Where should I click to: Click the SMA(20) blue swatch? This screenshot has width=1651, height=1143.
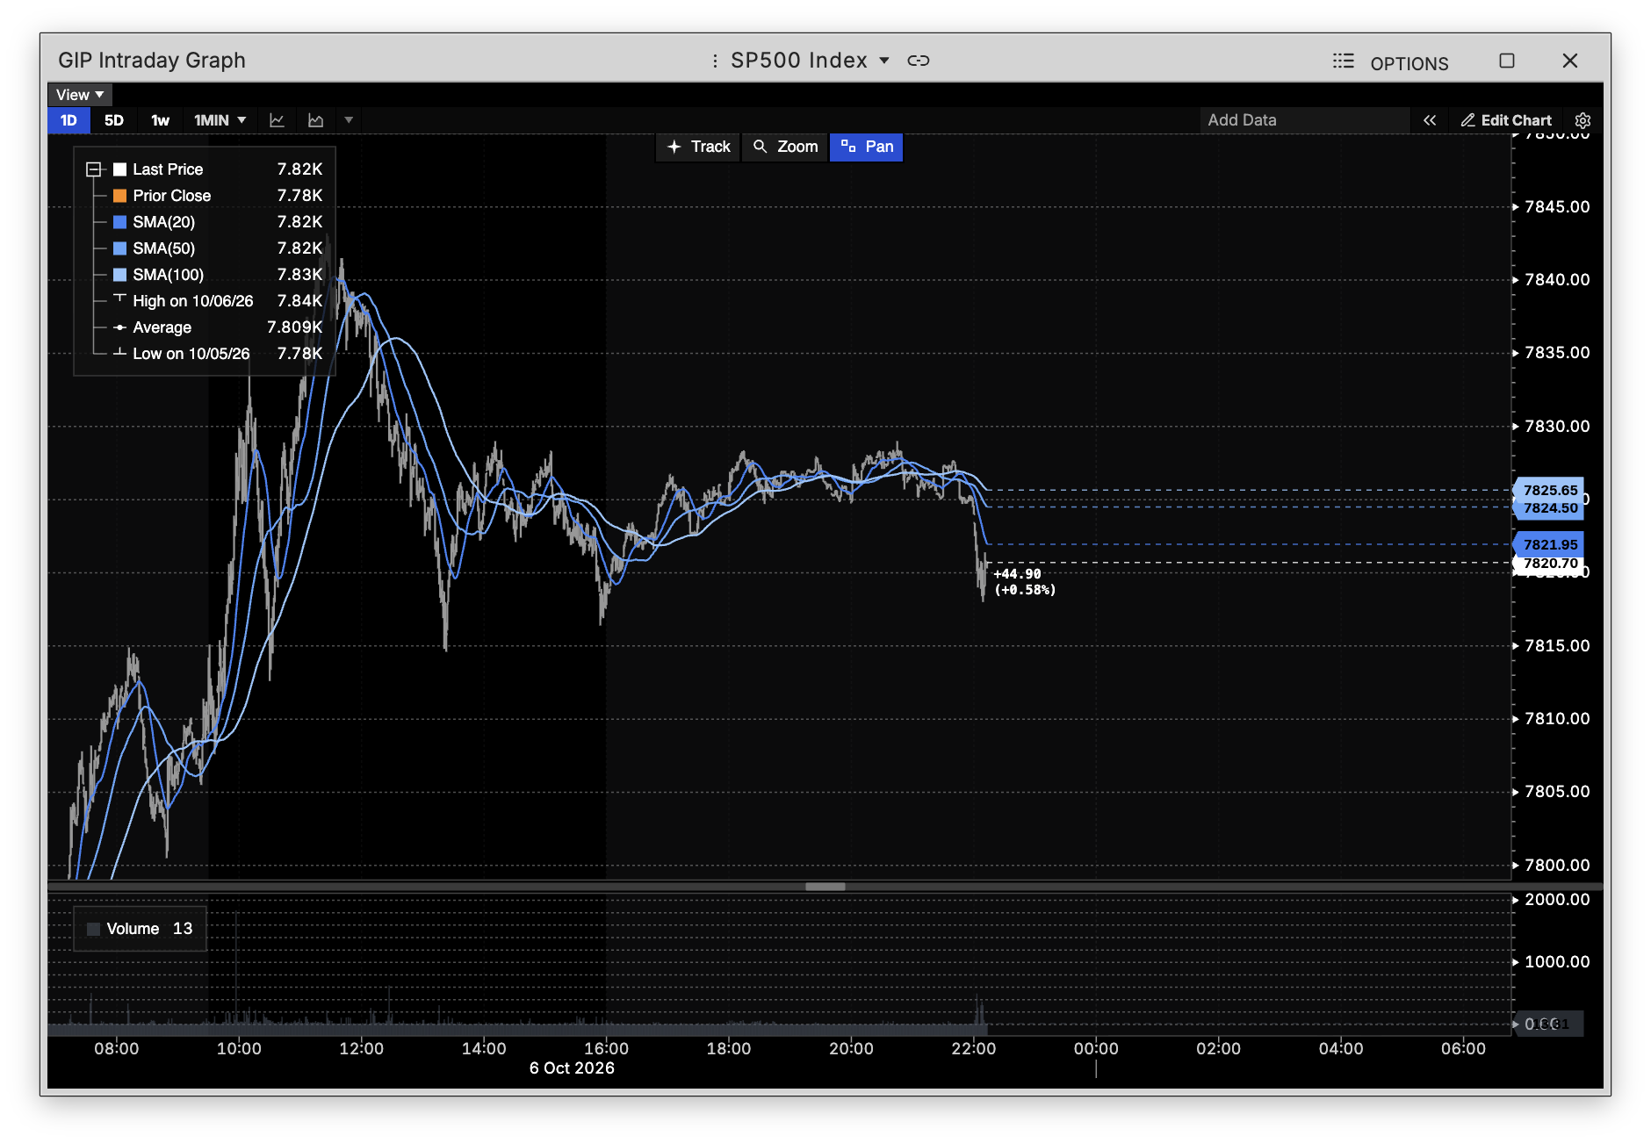coord(120,222)
